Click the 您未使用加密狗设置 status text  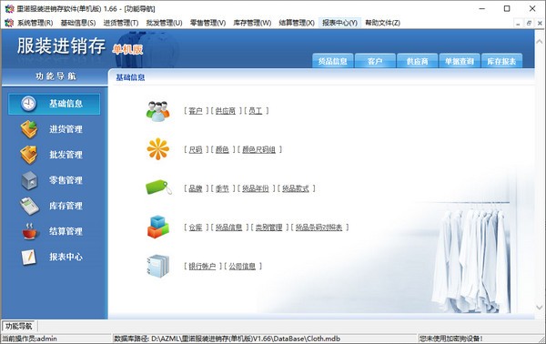point(451,339)
